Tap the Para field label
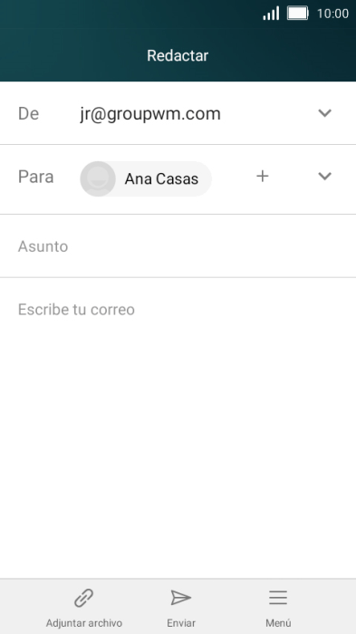 pos(36,178)
